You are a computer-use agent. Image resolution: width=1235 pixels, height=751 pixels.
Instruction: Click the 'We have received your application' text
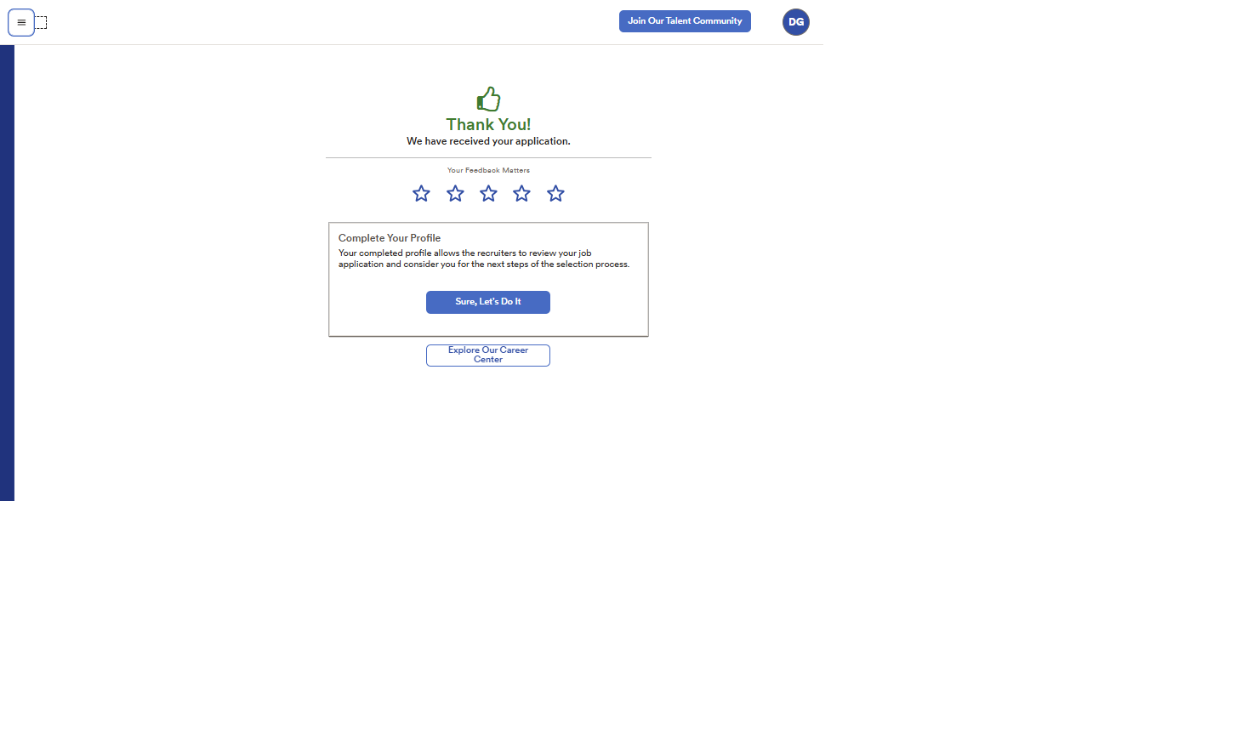488,141
